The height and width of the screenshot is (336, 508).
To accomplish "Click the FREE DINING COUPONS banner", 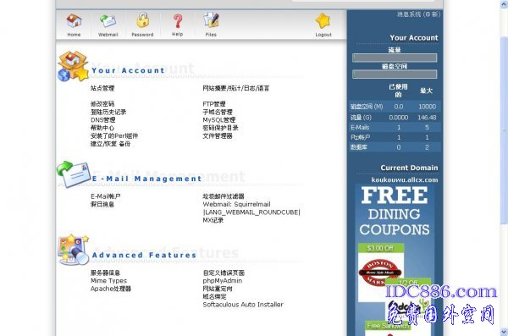I will (395, 260).
